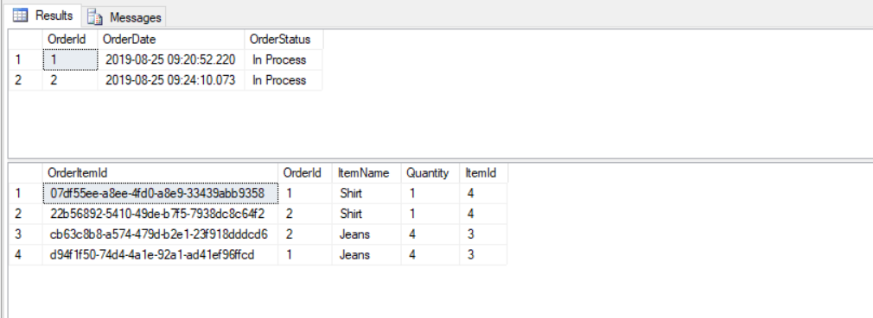The width and height of the screenshot is (873, 318).
Task: Select the top-left corner cell of orders grid
Action: (26, 40)
